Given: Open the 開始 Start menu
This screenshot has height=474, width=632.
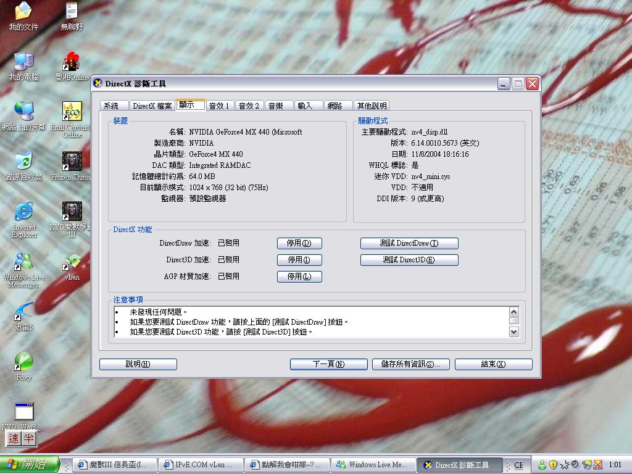Looking at the screenshot, I should (29, 465).
